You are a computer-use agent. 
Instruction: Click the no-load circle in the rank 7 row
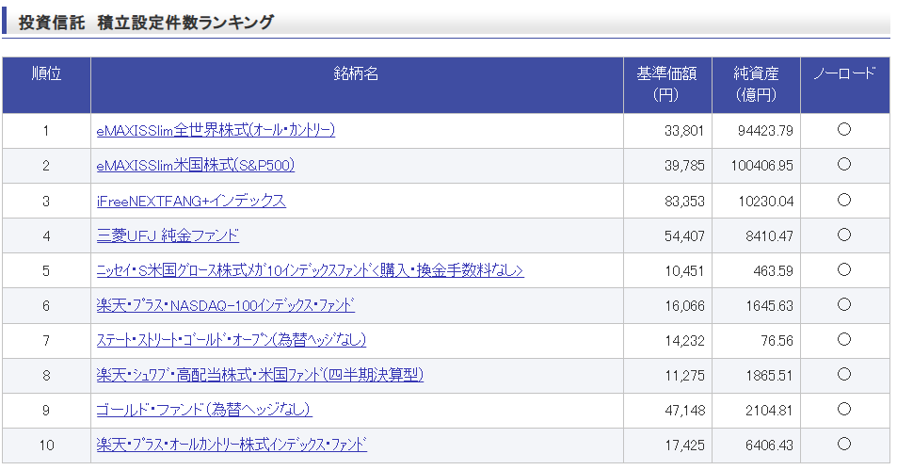pyautogui.click(x=843, y=339)
